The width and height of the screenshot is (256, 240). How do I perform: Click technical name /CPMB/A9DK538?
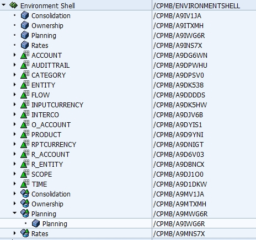(x=178, y=85)
